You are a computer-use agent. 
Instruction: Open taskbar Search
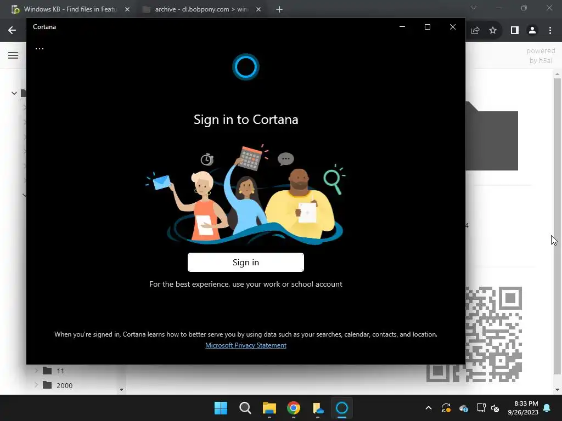click(x=245, y=408)
